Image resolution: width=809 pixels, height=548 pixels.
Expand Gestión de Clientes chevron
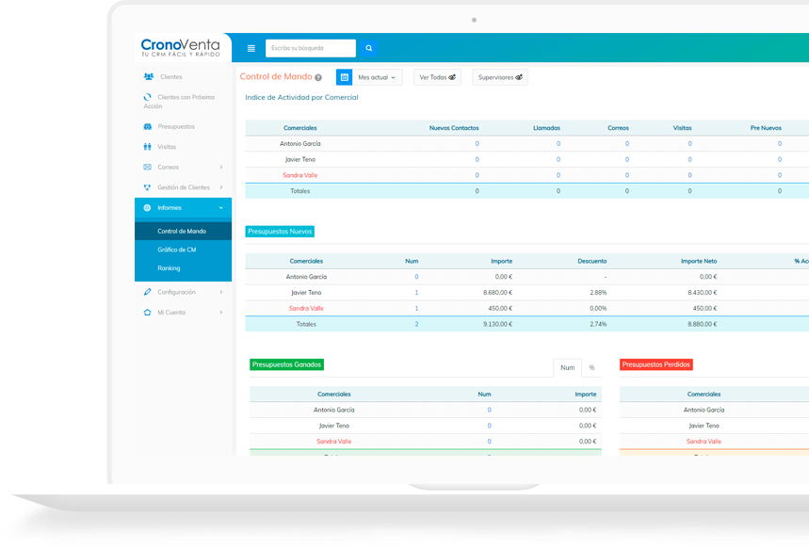tap(221, 187)
